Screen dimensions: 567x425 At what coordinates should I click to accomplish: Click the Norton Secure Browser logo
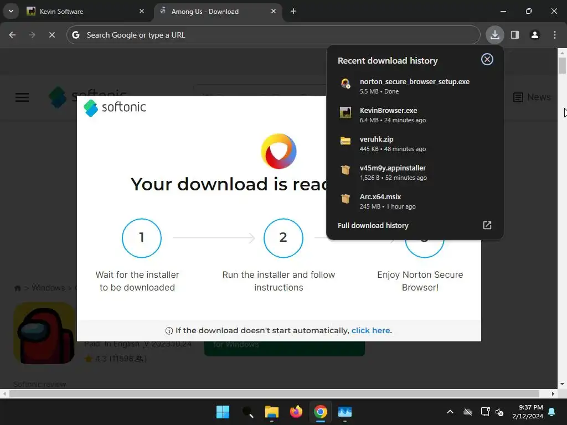pos(279,152)
